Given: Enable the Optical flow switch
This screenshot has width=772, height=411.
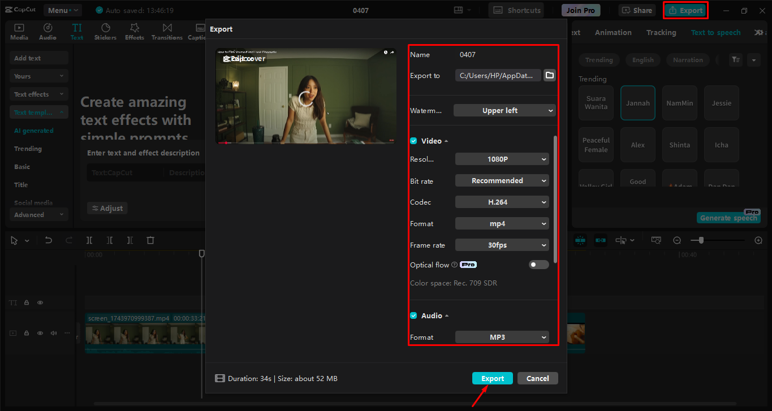Looking at the screenshot, I should [539, 265].
